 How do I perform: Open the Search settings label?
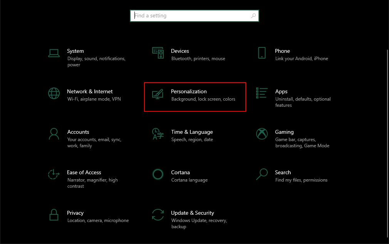point(283,173)
